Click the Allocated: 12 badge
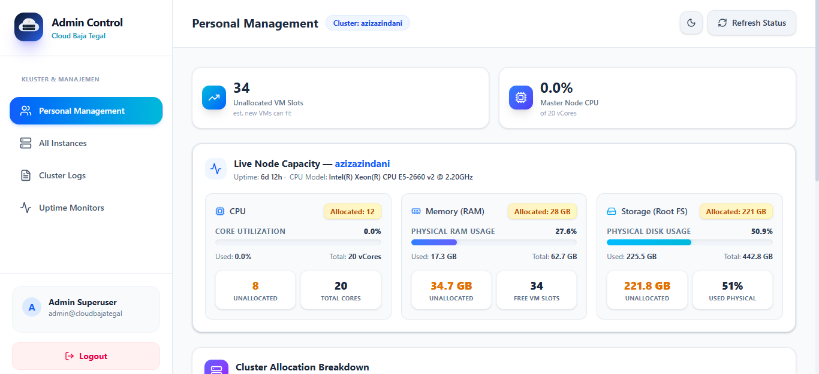The image size is (819, 374). pyautogui.click(x=353, y=211)
